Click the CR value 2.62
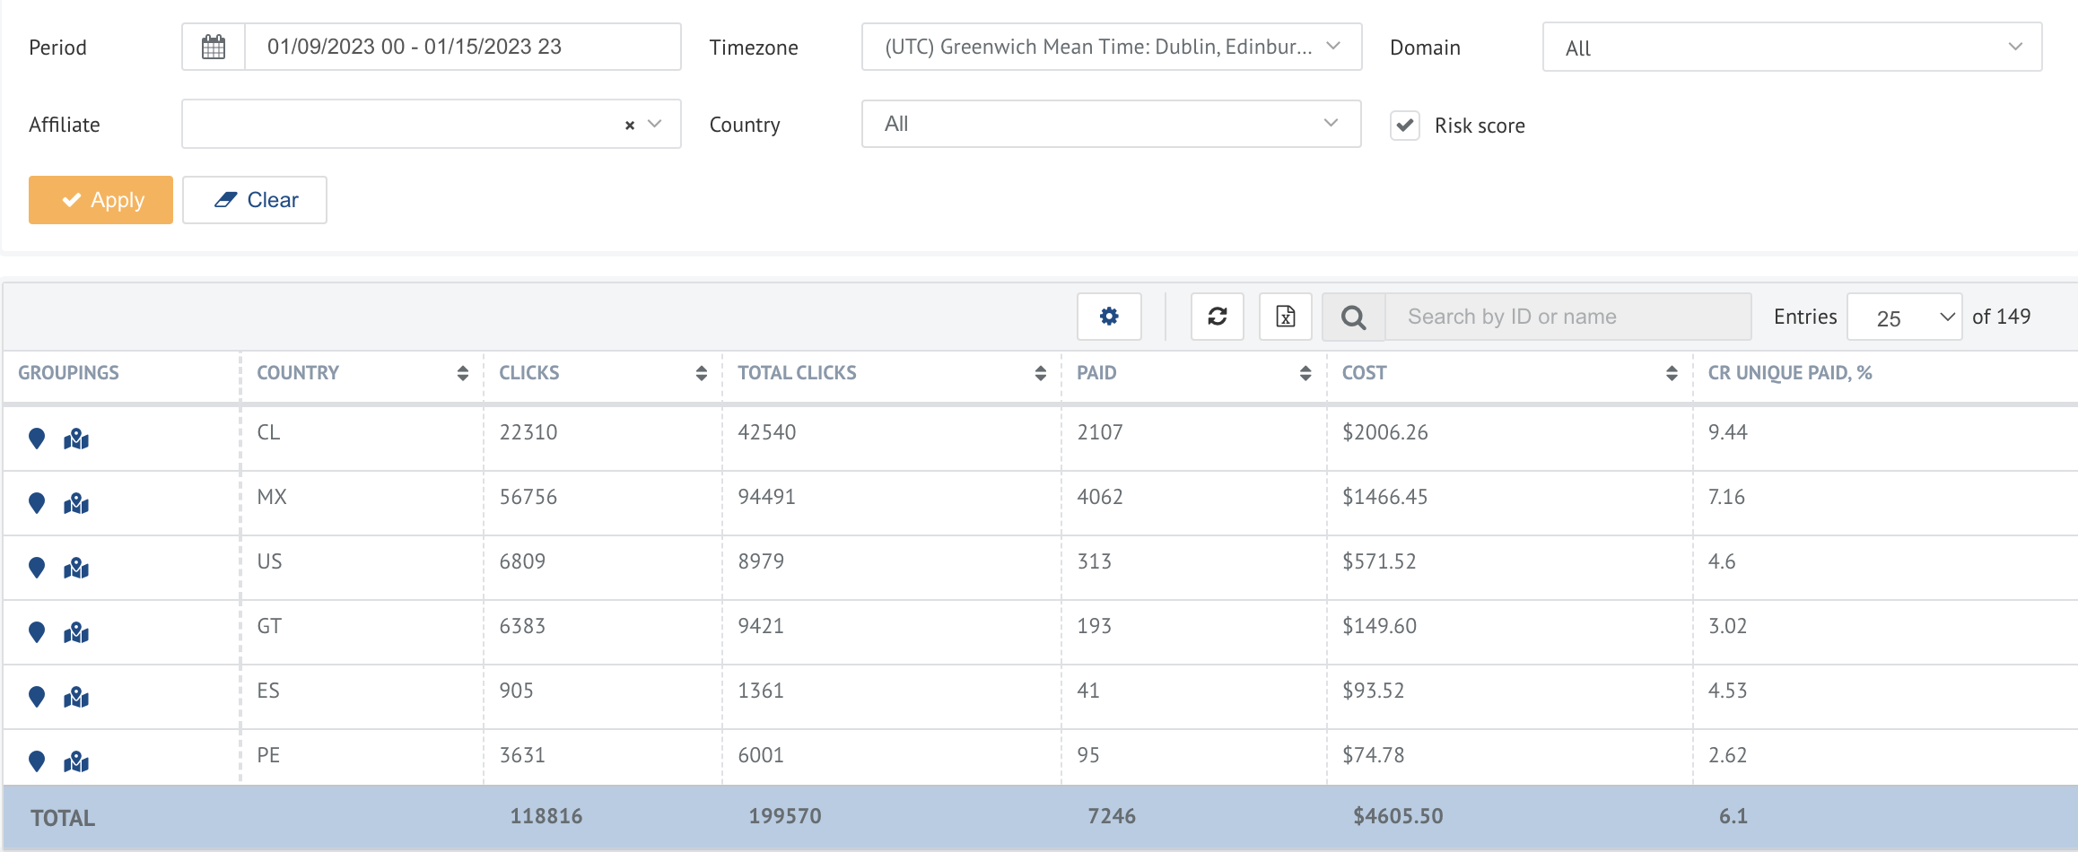Viewport: 2078px width, 852px height. pos(1728,755)
